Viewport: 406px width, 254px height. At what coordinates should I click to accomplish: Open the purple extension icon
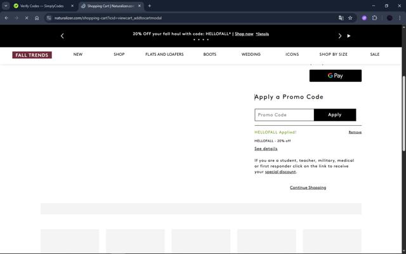pos(364,18)
